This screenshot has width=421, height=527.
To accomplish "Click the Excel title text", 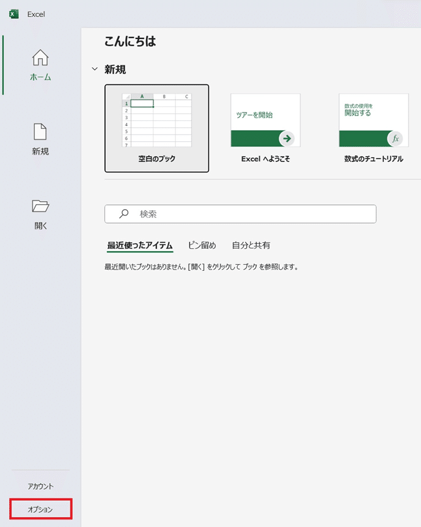I will click(x=36, y=14).
